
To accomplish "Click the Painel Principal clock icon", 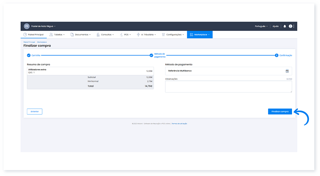I will 25,35.
